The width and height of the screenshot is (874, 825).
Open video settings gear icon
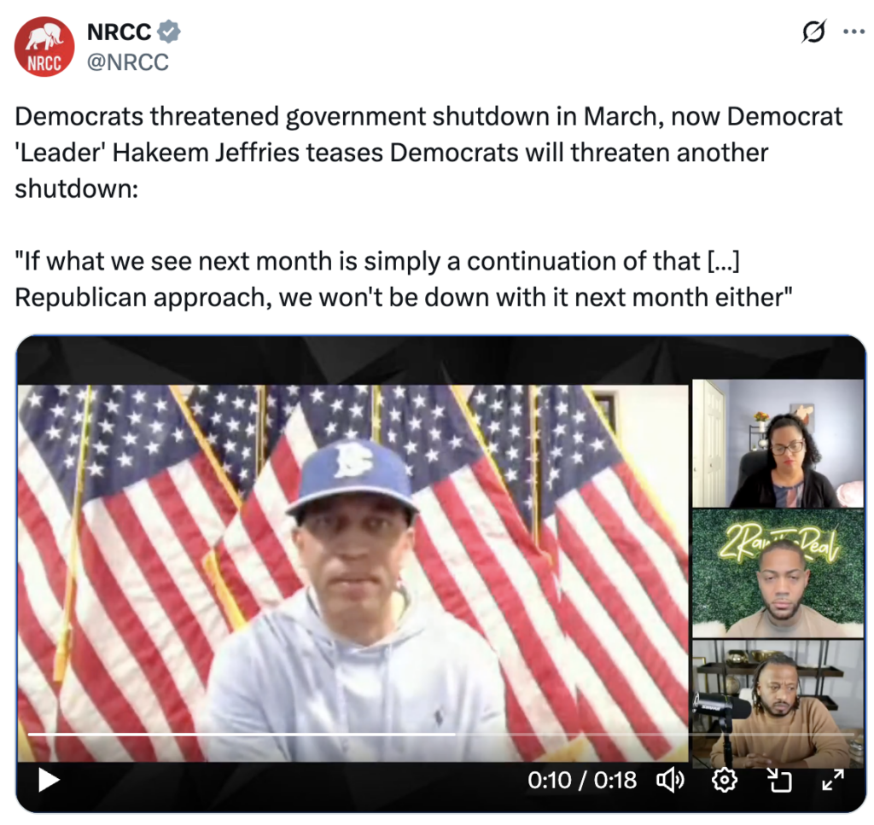pyautogui.click(x=725, y=780)
